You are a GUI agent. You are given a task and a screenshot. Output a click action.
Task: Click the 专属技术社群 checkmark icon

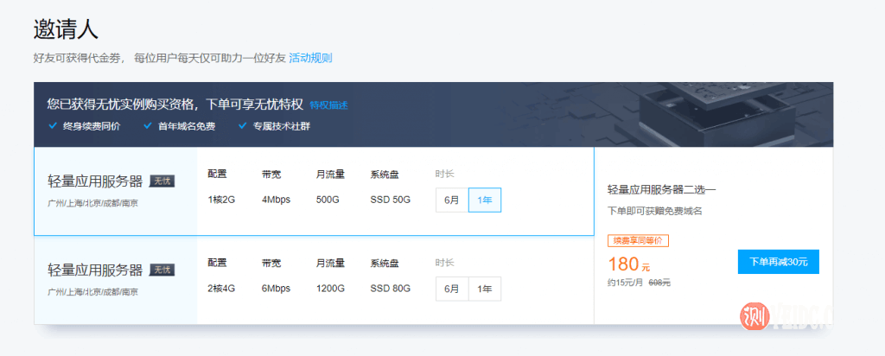coord(243,126)
